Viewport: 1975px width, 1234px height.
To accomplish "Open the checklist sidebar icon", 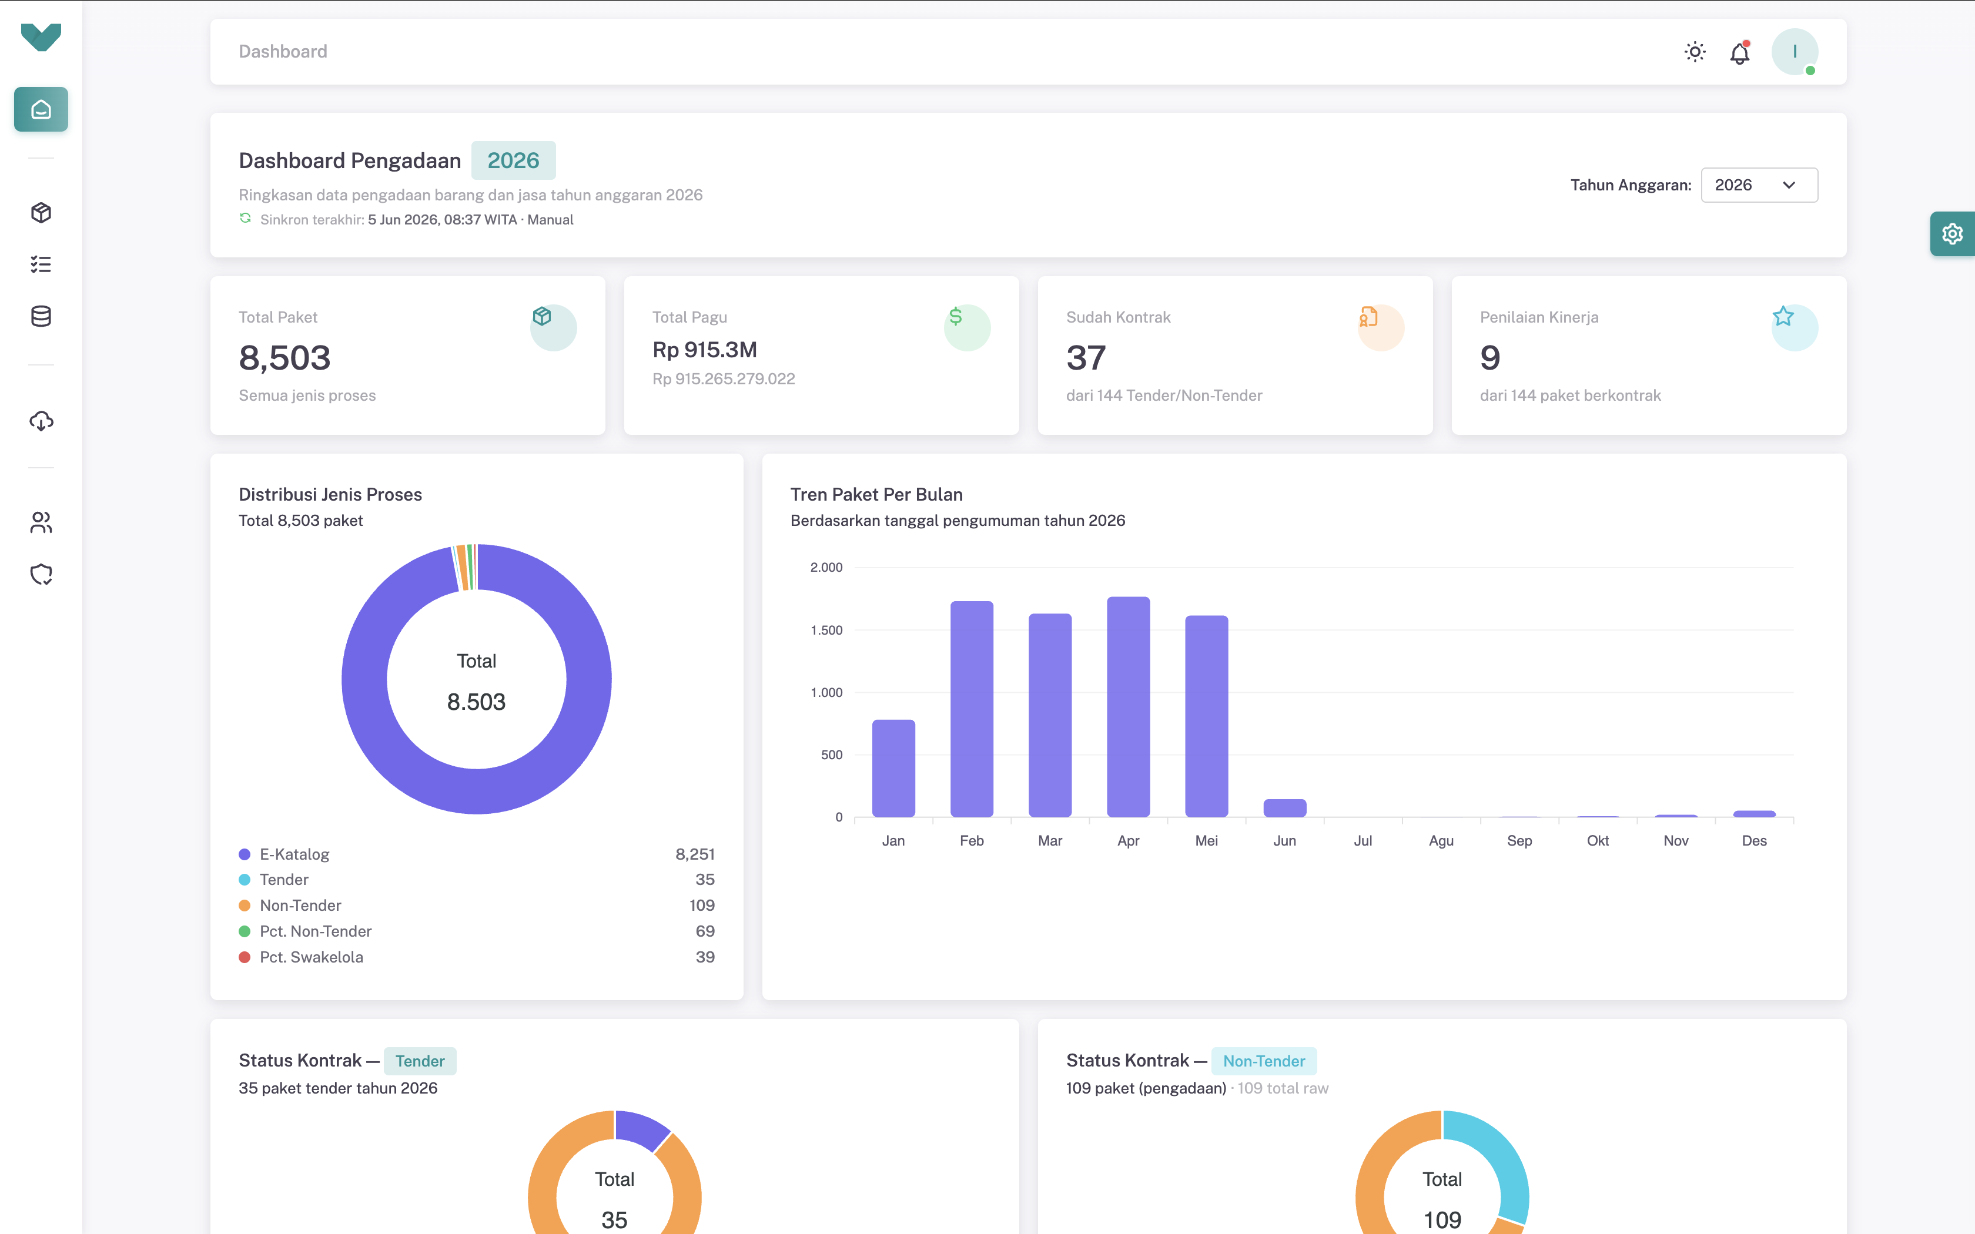I will tap(41, 264).
